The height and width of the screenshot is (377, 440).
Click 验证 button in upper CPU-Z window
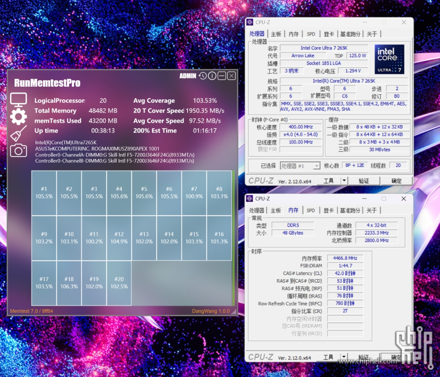coord(364,181)
